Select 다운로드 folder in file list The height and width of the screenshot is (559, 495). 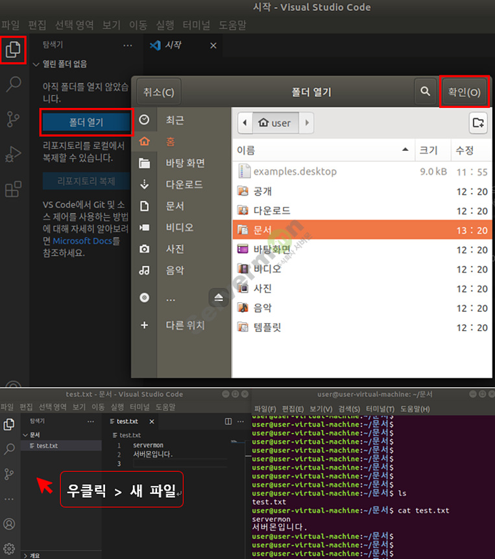363,211
